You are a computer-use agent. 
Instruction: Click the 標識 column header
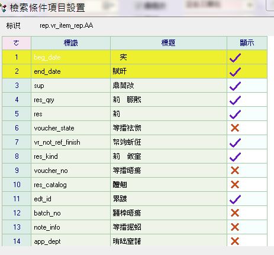(x=70, y=43)
